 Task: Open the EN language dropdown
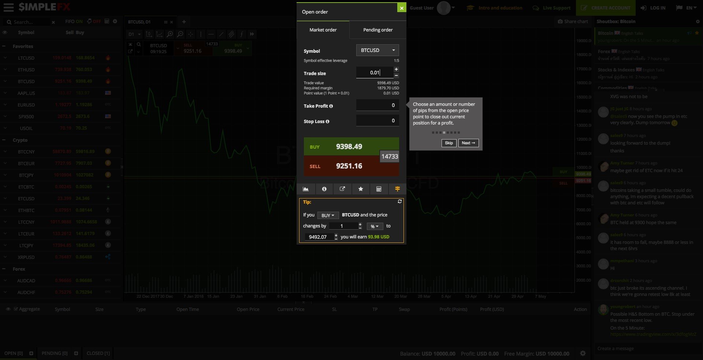click(686, 8)
